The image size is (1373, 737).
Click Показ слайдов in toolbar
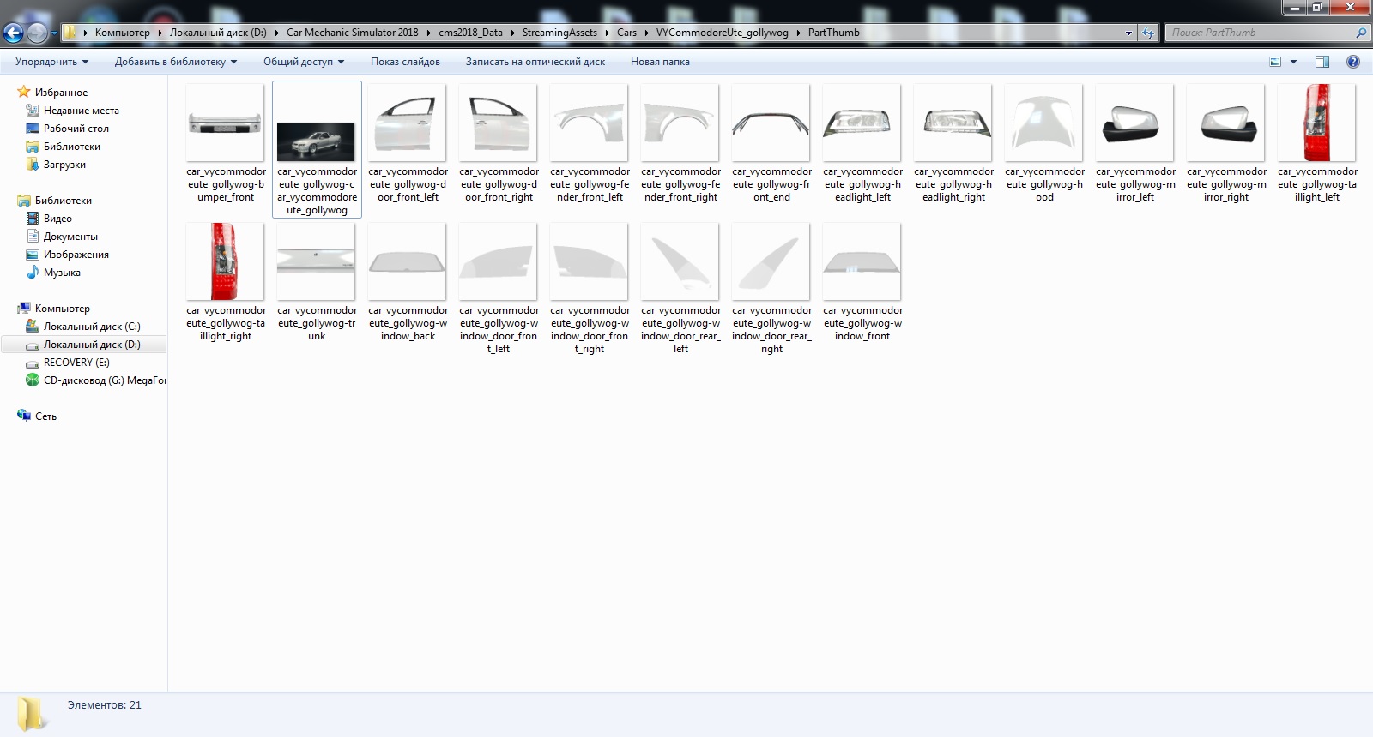tap(405, 62)
